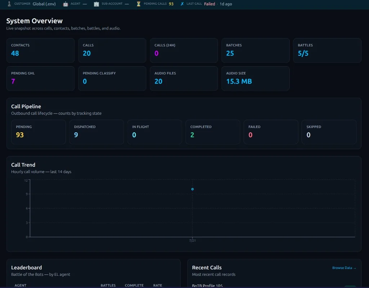Viewport: 369px width, 288px height.
Task: Click the agent robot icon
Action: (66, 4)
